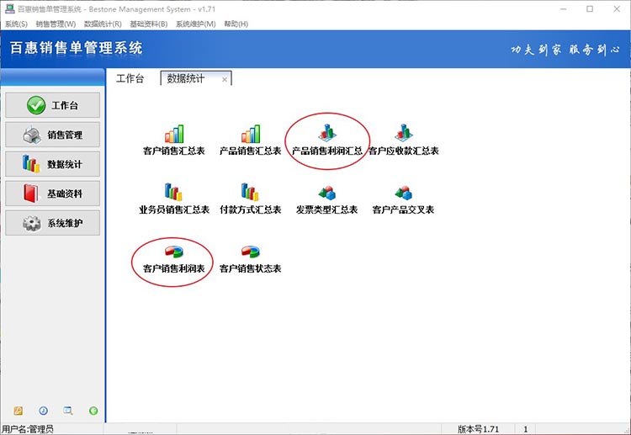Viewport: 631px width, 435px height.
Task: Open 系统维护 in the left sidebar
Action: (x=53, y=222)
